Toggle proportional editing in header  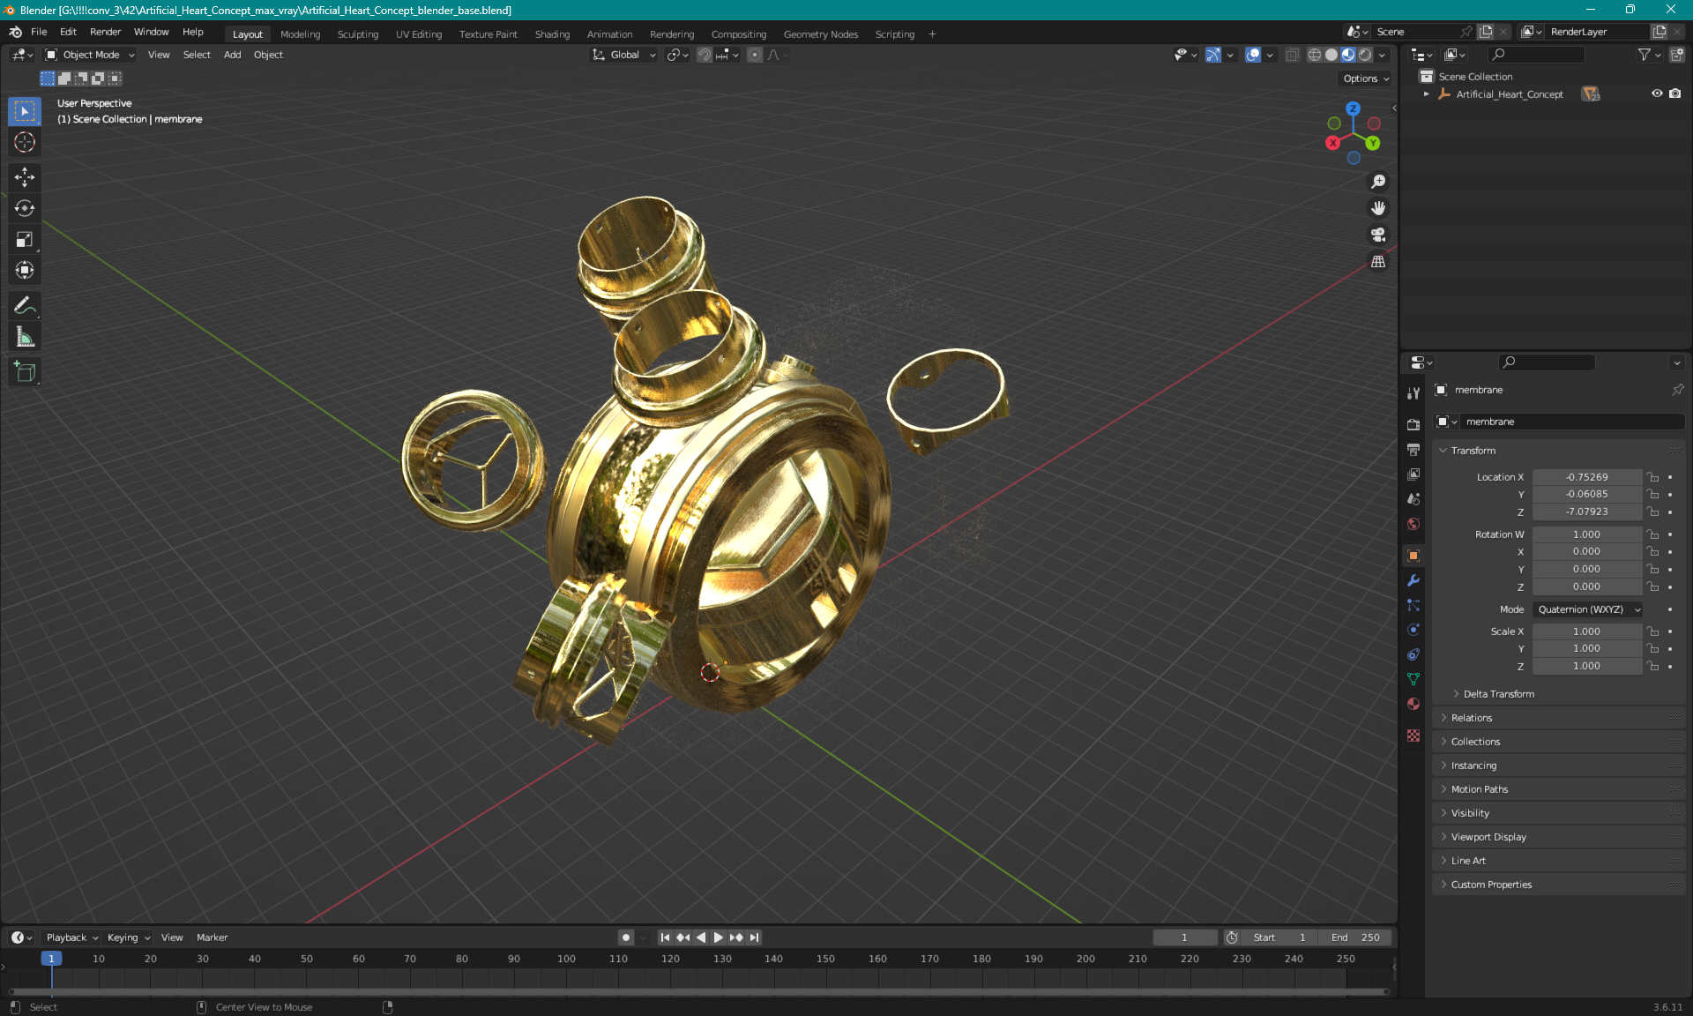pyautogui.click(x=755, y=55)
